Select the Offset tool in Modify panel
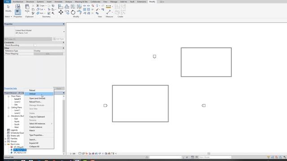Viewport: 287px width, 161px height. coord(67,7)
